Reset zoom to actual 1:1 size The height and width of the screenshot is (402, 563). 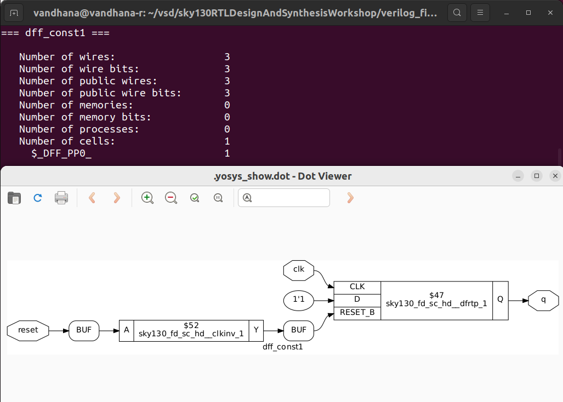point(218,198)
